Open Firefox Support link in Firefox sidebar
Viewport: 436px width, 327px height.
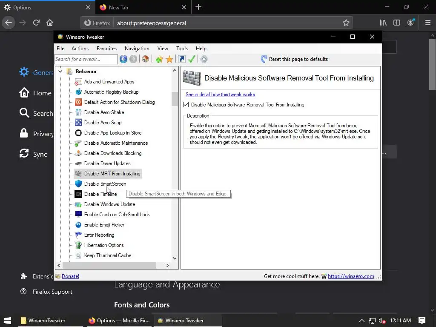coord(52,292)
